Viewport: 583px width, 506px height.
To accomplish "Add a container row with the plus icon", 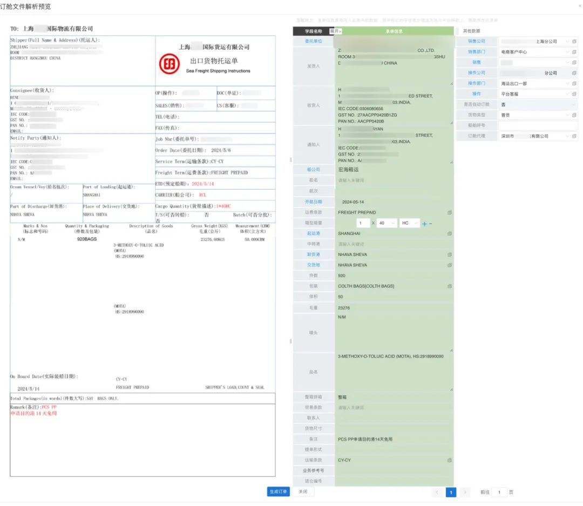I will pos(424,224).
